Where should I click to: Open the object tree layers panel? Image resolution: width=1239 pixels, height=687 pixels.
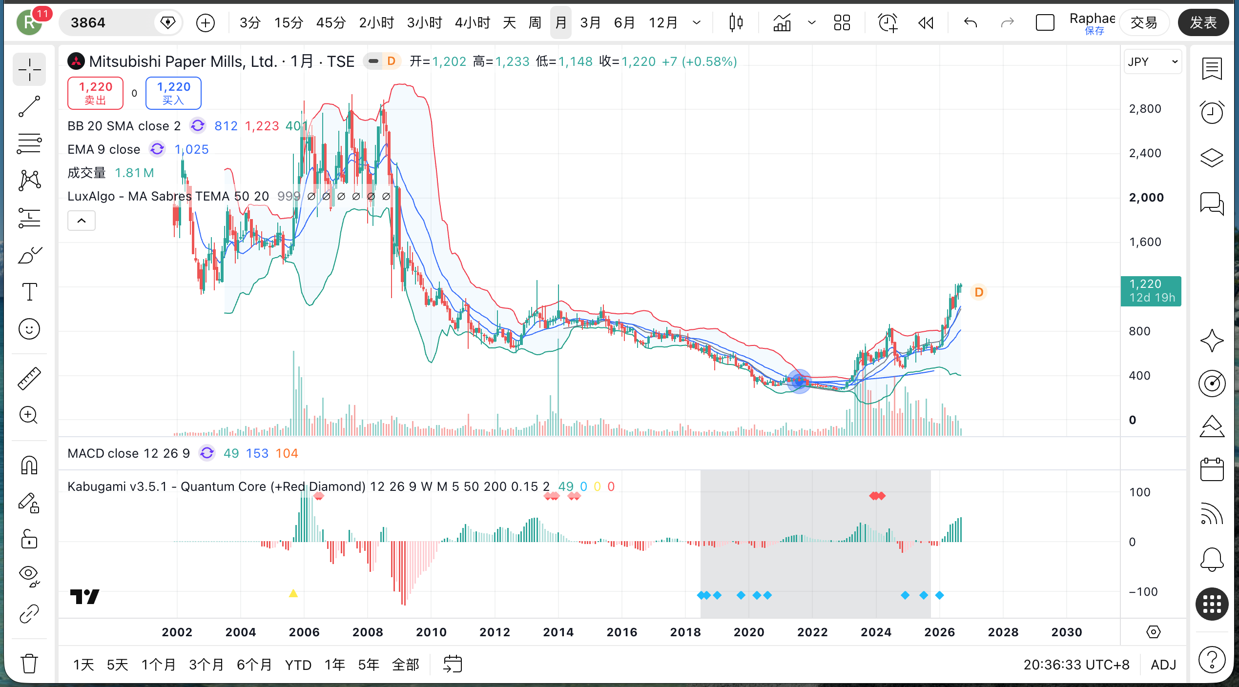[x=1212, y=158]
